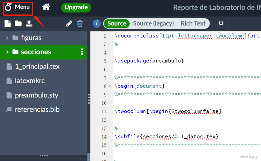Click the 1_principal.tex file icon
The height and width of the screenshot is (161, 261).
click(9, 66)
